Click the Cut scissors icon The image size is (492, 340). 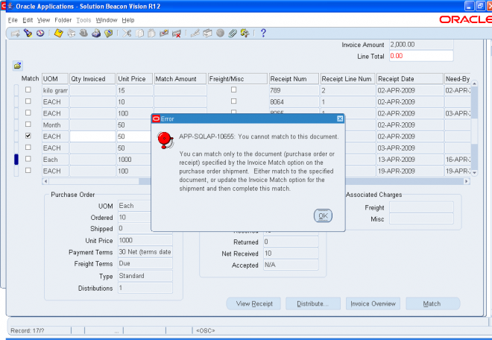coord(127,33)
